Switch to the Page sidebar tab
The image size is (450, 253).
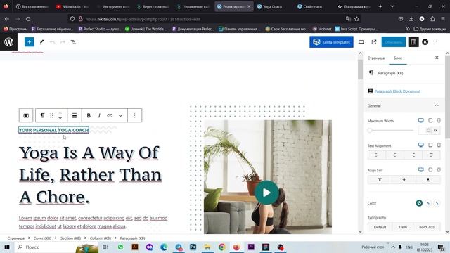point(376,58)
